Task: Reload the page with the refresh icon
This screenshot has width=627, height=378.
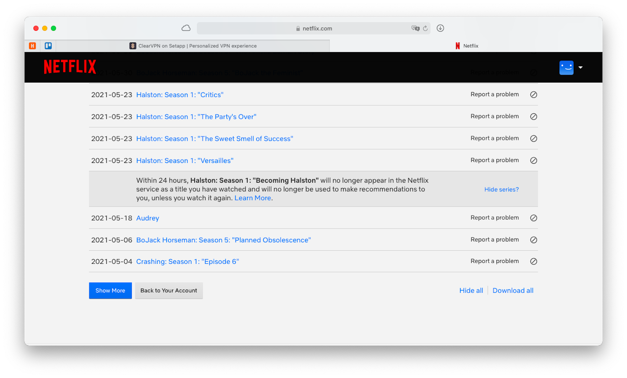Action: coord(425,28)
